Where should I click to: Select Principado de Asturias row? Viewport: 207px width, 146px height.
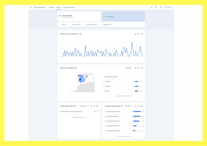click(x=123, y=77)
